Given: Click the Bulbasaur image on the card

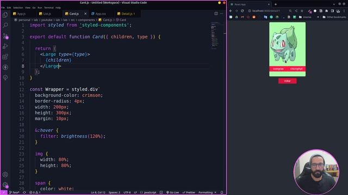Looking at the screenshot, I should tap(284, 45).
